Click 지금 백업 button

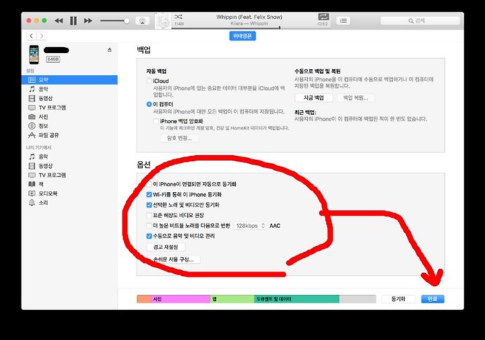click(314, 98)
